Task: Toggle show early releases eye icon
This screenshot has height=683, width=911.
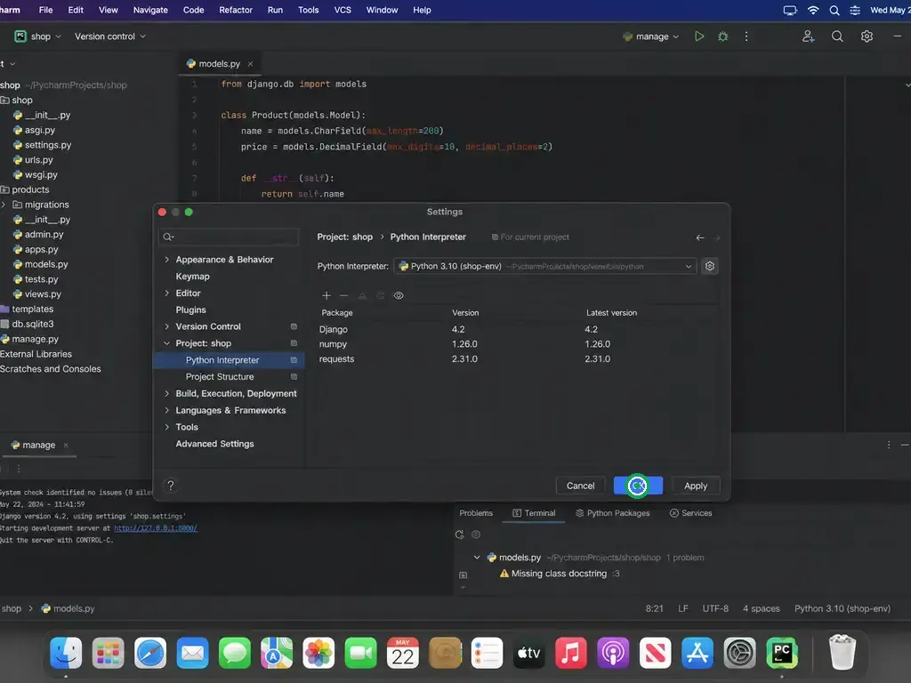Action: pos(399,295)
